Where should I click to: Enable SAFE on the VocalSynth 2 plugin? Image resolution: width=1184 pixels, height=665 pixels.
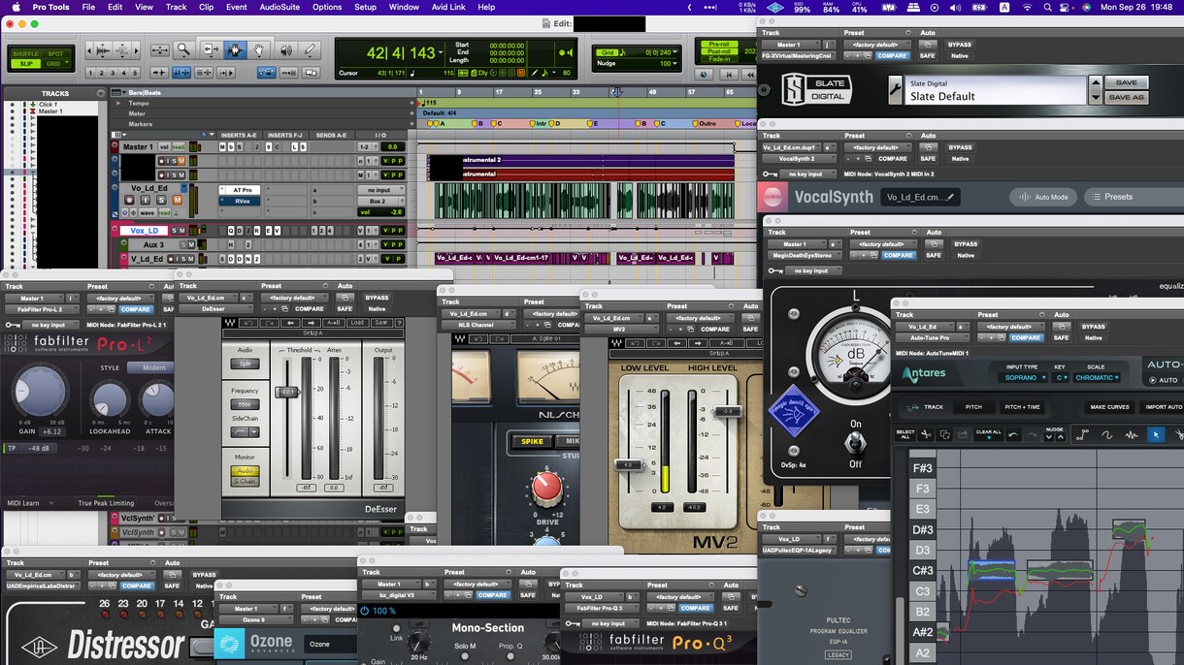coord(929,159)
